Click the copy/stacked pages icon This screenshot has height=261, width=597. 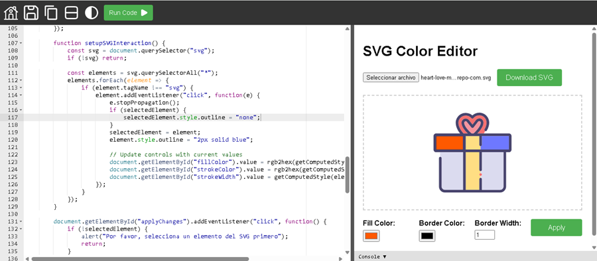(x=51, y=13)
